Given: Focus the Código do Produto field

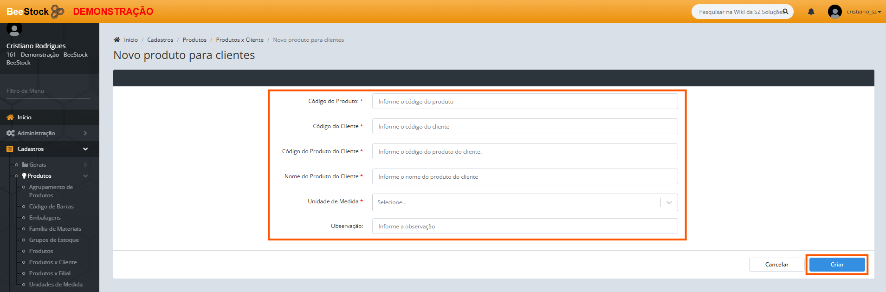Looking at the screenshot, I should (x=524, y=102).
